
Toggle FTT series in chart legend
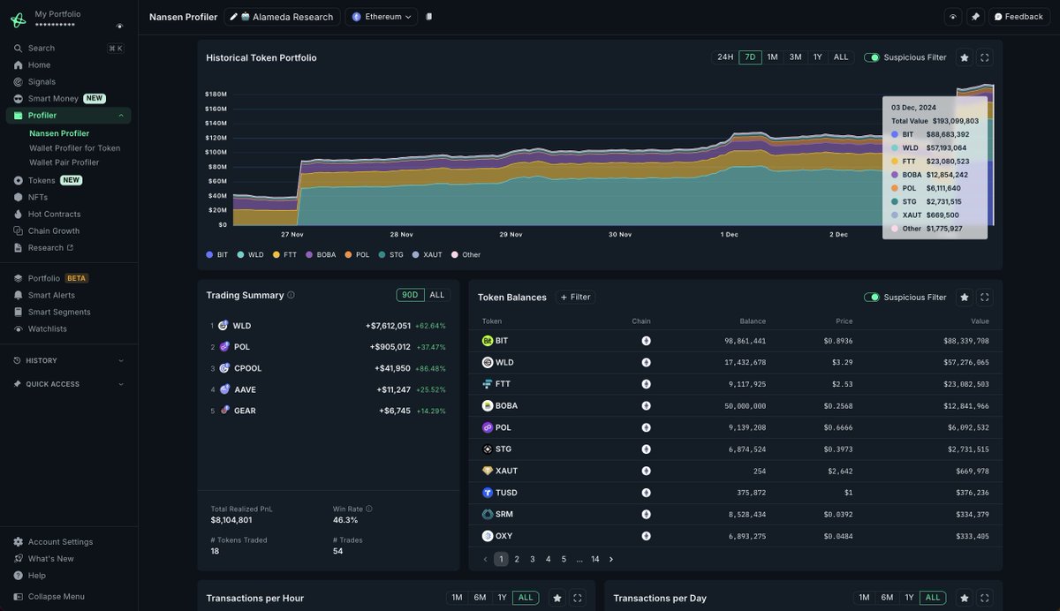(x=284, y=255)
